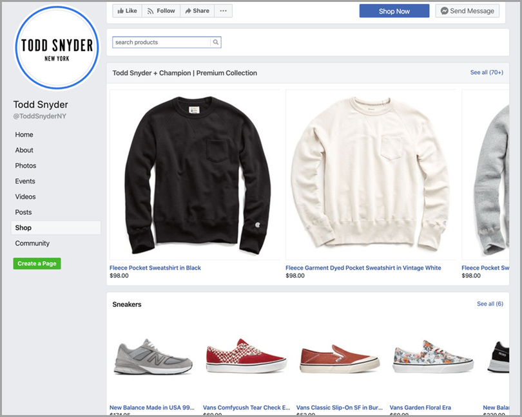The height and width of the screenshot is (417, 522).
Task: Open See all (70+) collection link
Action: tap(487, 73)
